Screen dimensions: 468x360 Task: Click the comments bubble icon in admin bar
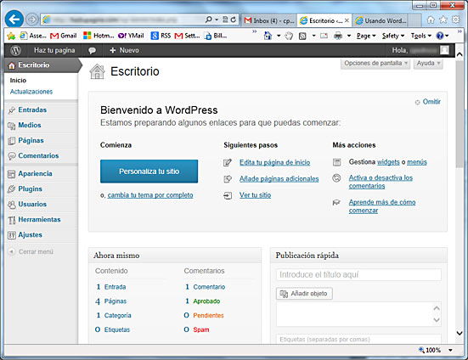[x=92, y=50]
